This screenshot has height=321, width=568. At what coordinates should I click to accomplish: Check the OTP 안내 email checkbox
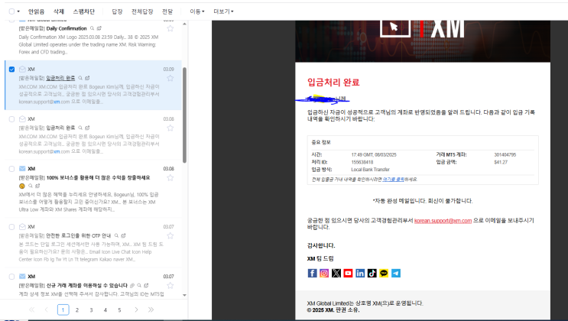pos(11,227)
